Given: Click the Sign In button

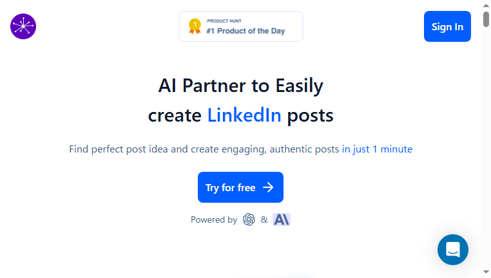Looking at the screenshot, I should pyautogui.click(x=447, y=26).
